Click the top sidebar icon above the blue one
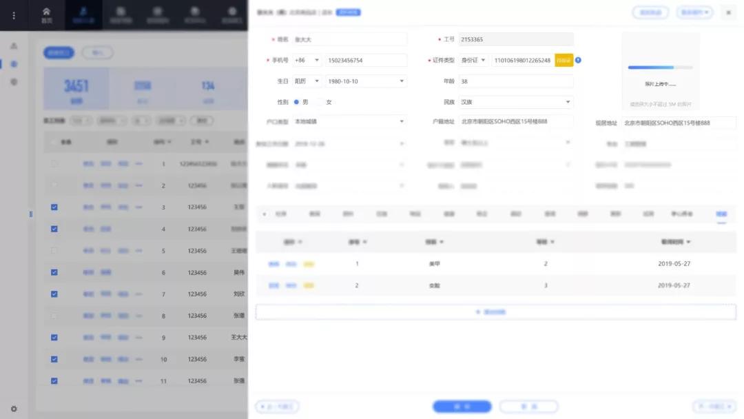 [x=14, y=46]
